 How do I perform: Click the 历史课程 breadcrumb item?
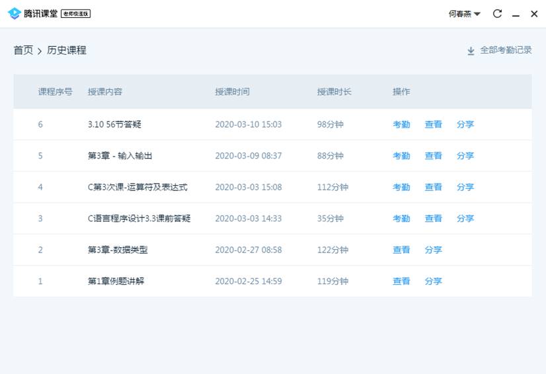click(67, 50)
